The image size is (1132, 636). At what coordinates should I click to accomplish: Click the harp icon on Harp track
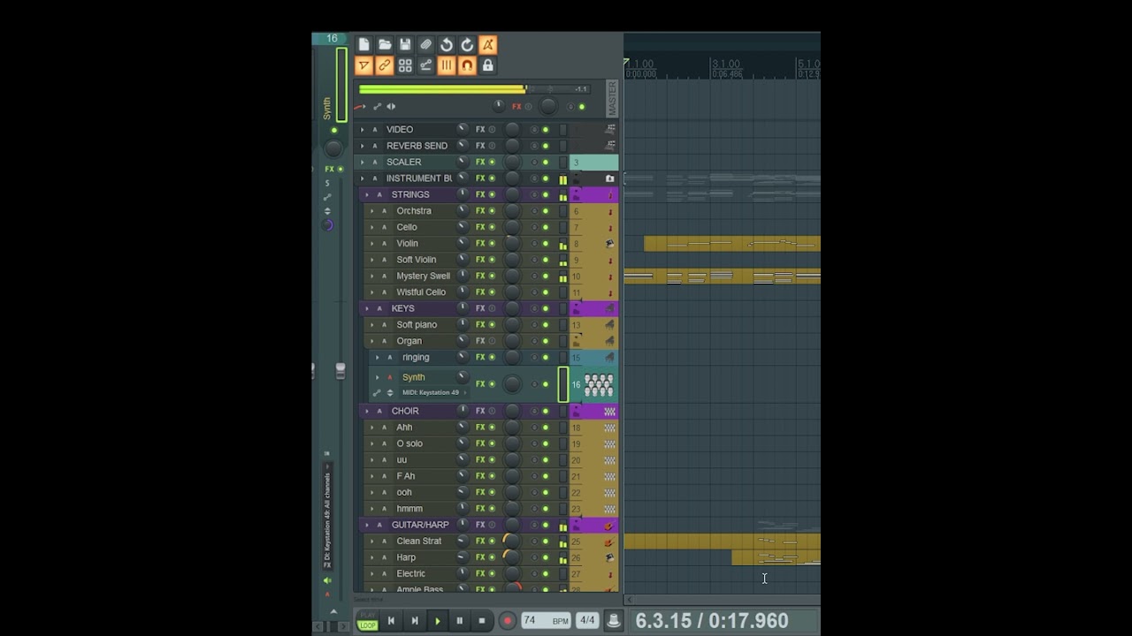pos(609,557)
